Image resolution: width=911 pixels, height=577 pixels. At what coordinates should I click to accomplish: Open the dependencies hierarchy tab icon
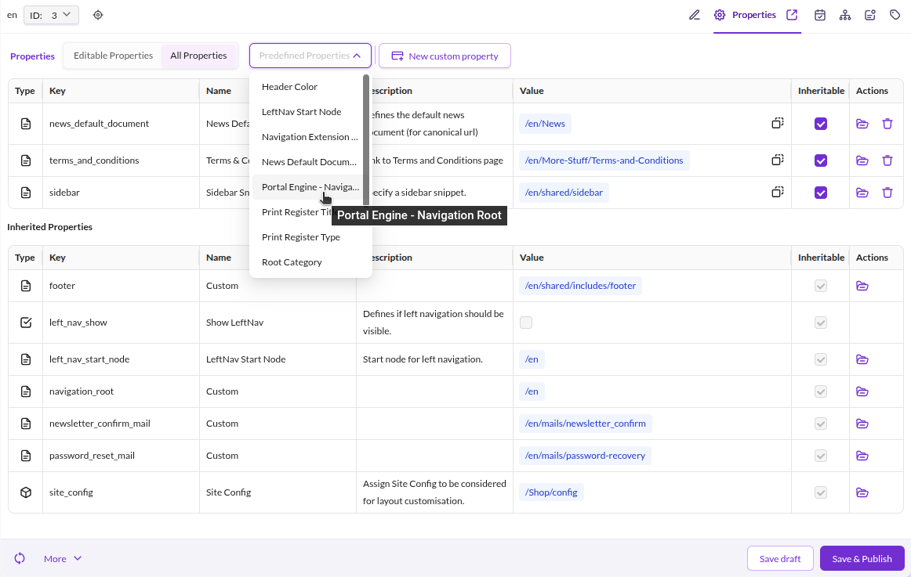[845, 15]
